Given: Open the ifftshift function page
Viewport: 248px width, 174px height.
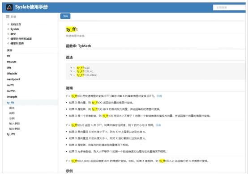Looking at the screenshot, I should click(12, 74).
